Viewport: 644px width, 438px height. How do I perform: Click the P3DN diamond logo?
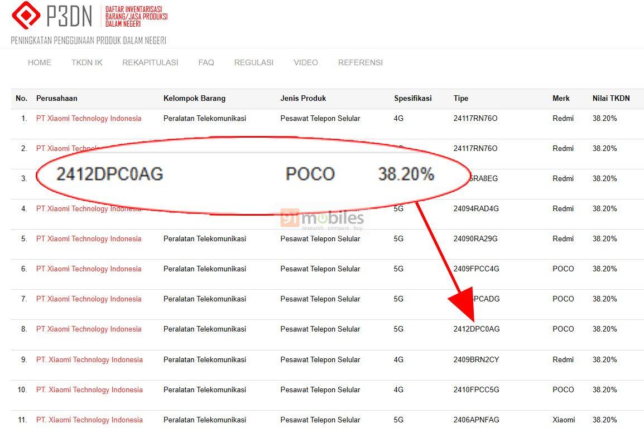pyautogui.click(x=26, y=15)
